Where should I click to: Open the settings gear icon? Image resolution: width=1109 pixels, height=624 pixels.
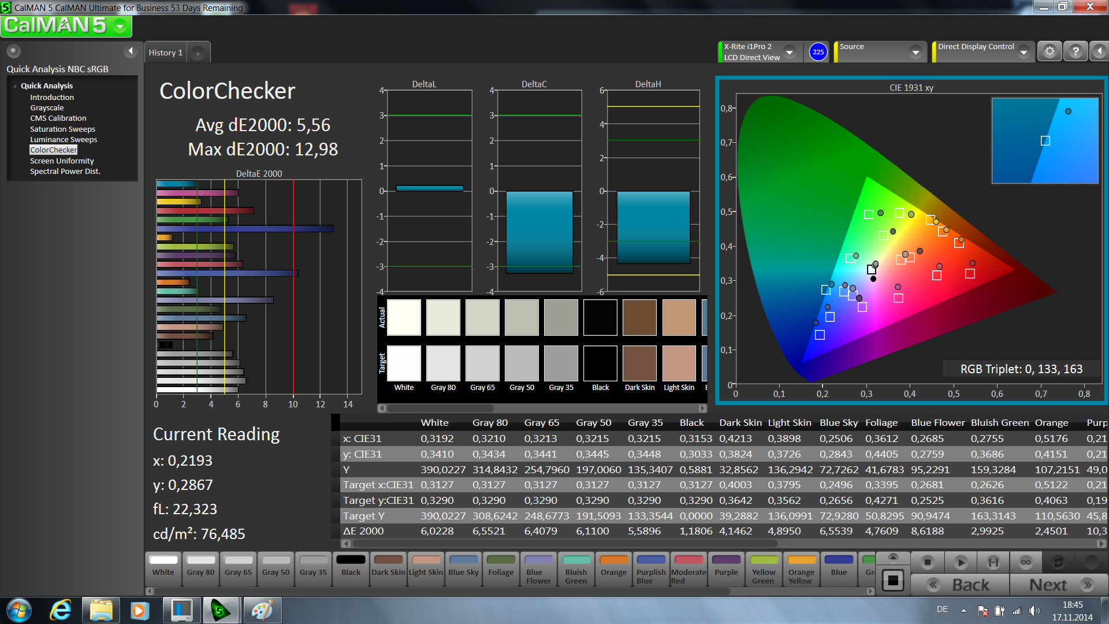coord(1050,51)
